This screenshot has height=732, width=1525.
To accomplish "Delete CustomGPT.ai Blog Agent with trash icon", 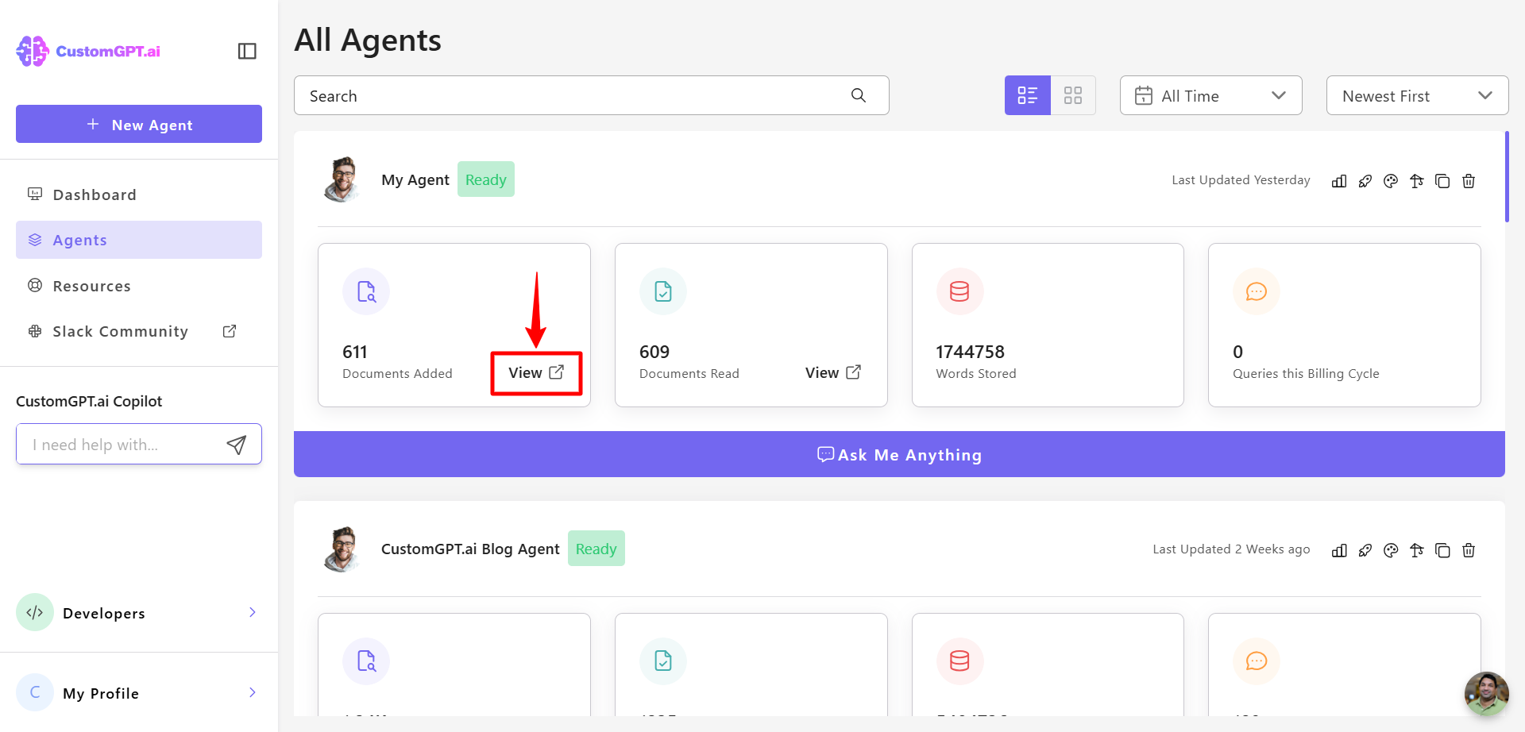I will pos(1469,550).
